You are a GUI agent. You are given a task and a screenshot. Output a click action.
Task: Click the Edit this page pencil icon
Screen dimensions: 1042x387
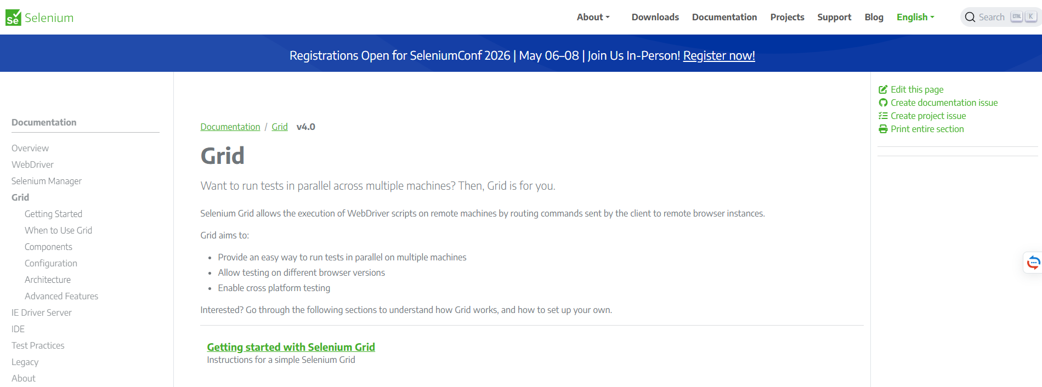883,89
